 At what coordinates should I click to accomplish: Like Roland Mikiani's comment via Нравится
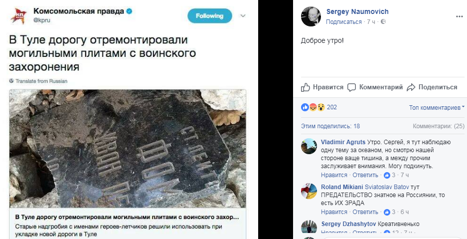pos(334,212)
